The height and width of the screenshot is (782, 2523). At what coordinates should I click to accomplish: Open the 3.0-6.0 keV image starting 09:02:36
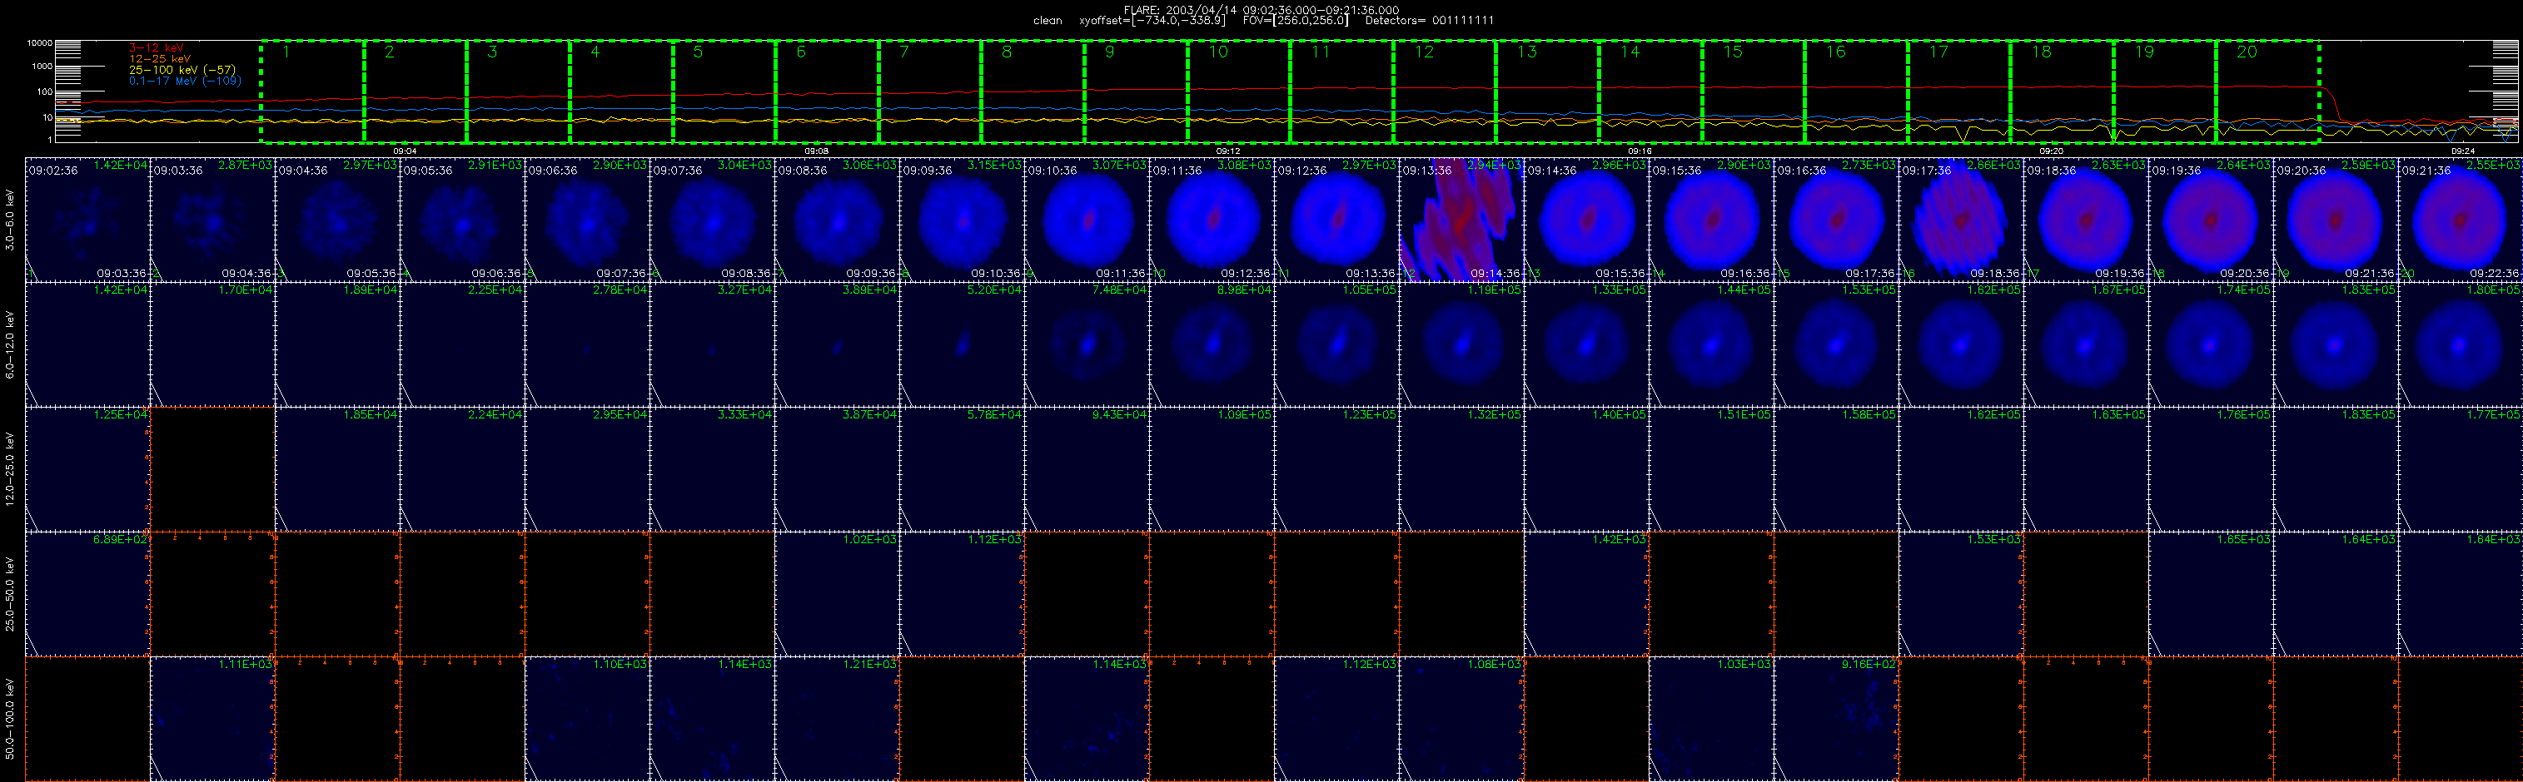(87, 220)
